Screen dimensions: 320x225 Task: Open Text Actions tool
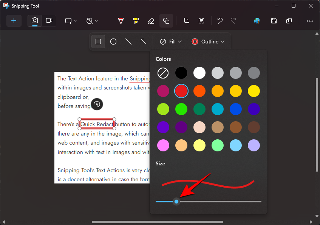pyautogui.click(x=201, y=21)
